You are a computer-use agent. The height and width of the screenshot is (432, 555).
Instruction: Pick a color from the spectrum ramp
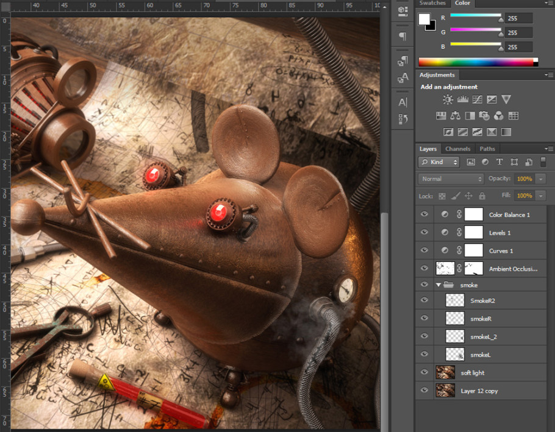[478, 62]
